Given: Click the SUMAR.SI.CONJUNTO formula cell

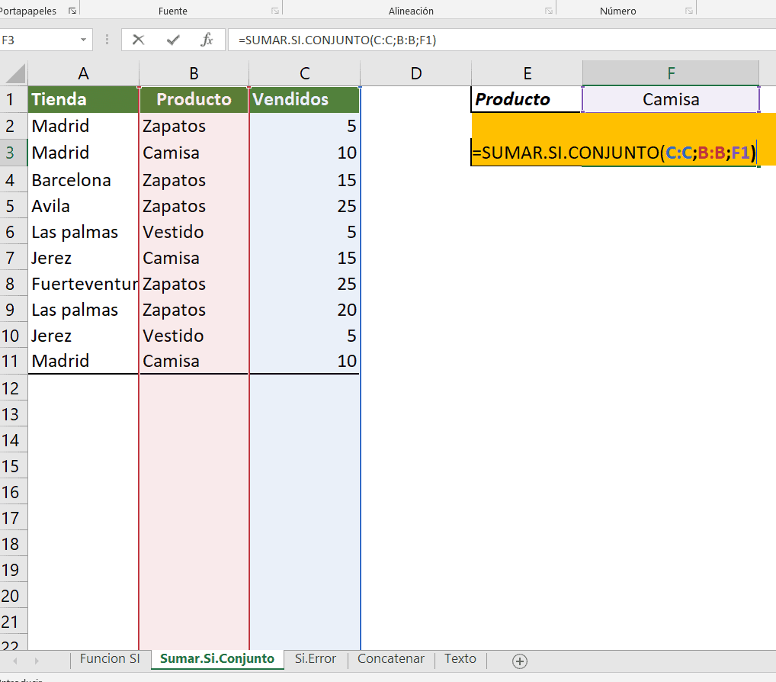Looking at the screenshot, I should coord(614,153).
